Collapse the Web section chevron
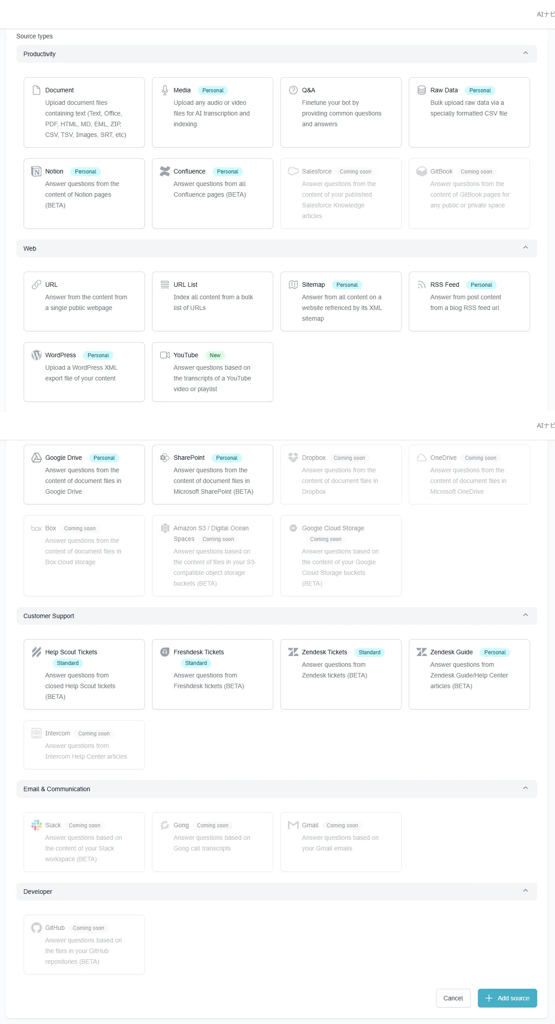The image size is (555, 1024). click(526, 248)
